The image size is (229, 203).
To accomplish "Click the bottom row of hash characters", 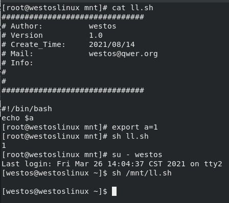I will click(73, 90).
